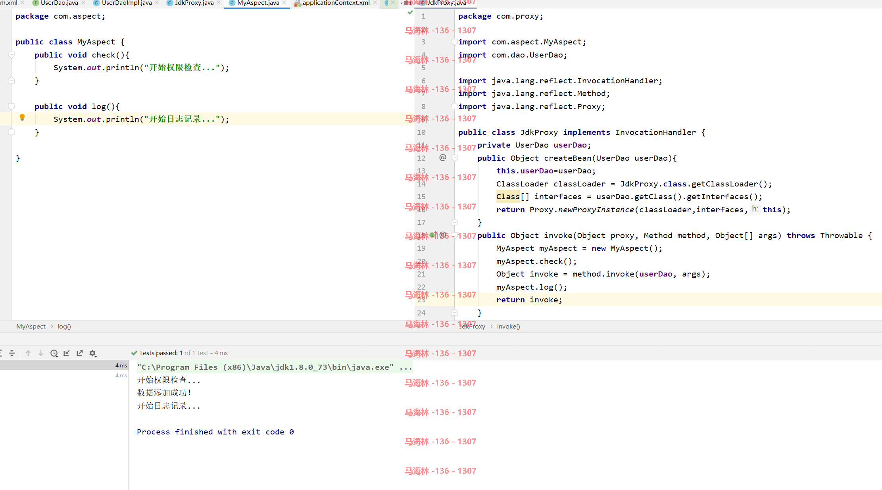The height and width of the screenshot is (490, 882).
Task: Go to previous failed test arrow
Action: coord(28,353)
